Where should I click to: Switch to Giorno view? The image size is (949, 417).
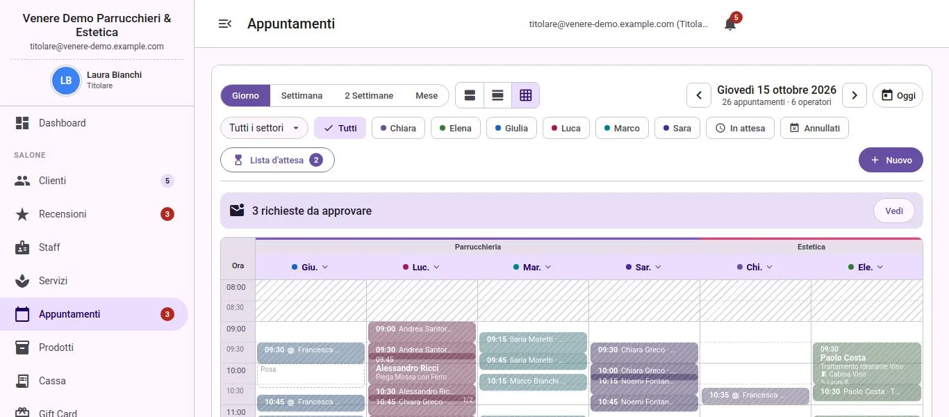(245, 96)
